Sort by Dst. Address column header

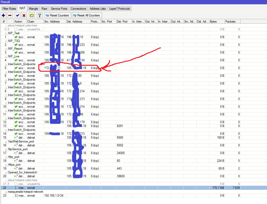pos(78,22)
